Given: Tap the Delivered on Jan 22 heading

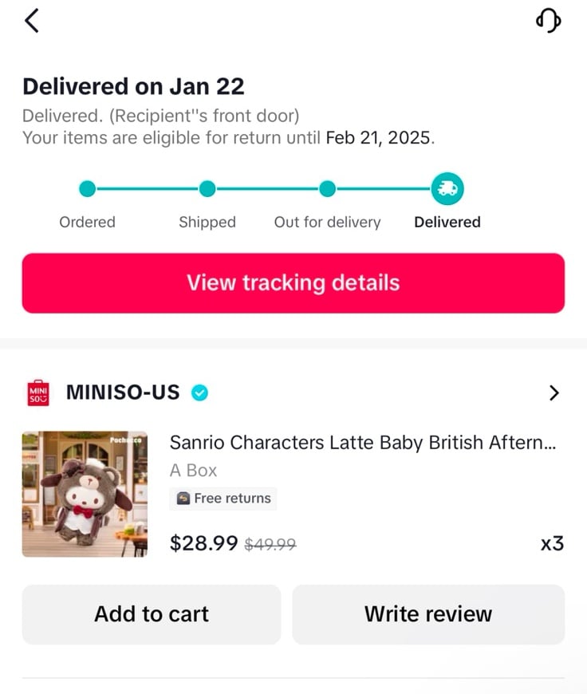Looking at the screenshot, I should [x=133, y=87].
